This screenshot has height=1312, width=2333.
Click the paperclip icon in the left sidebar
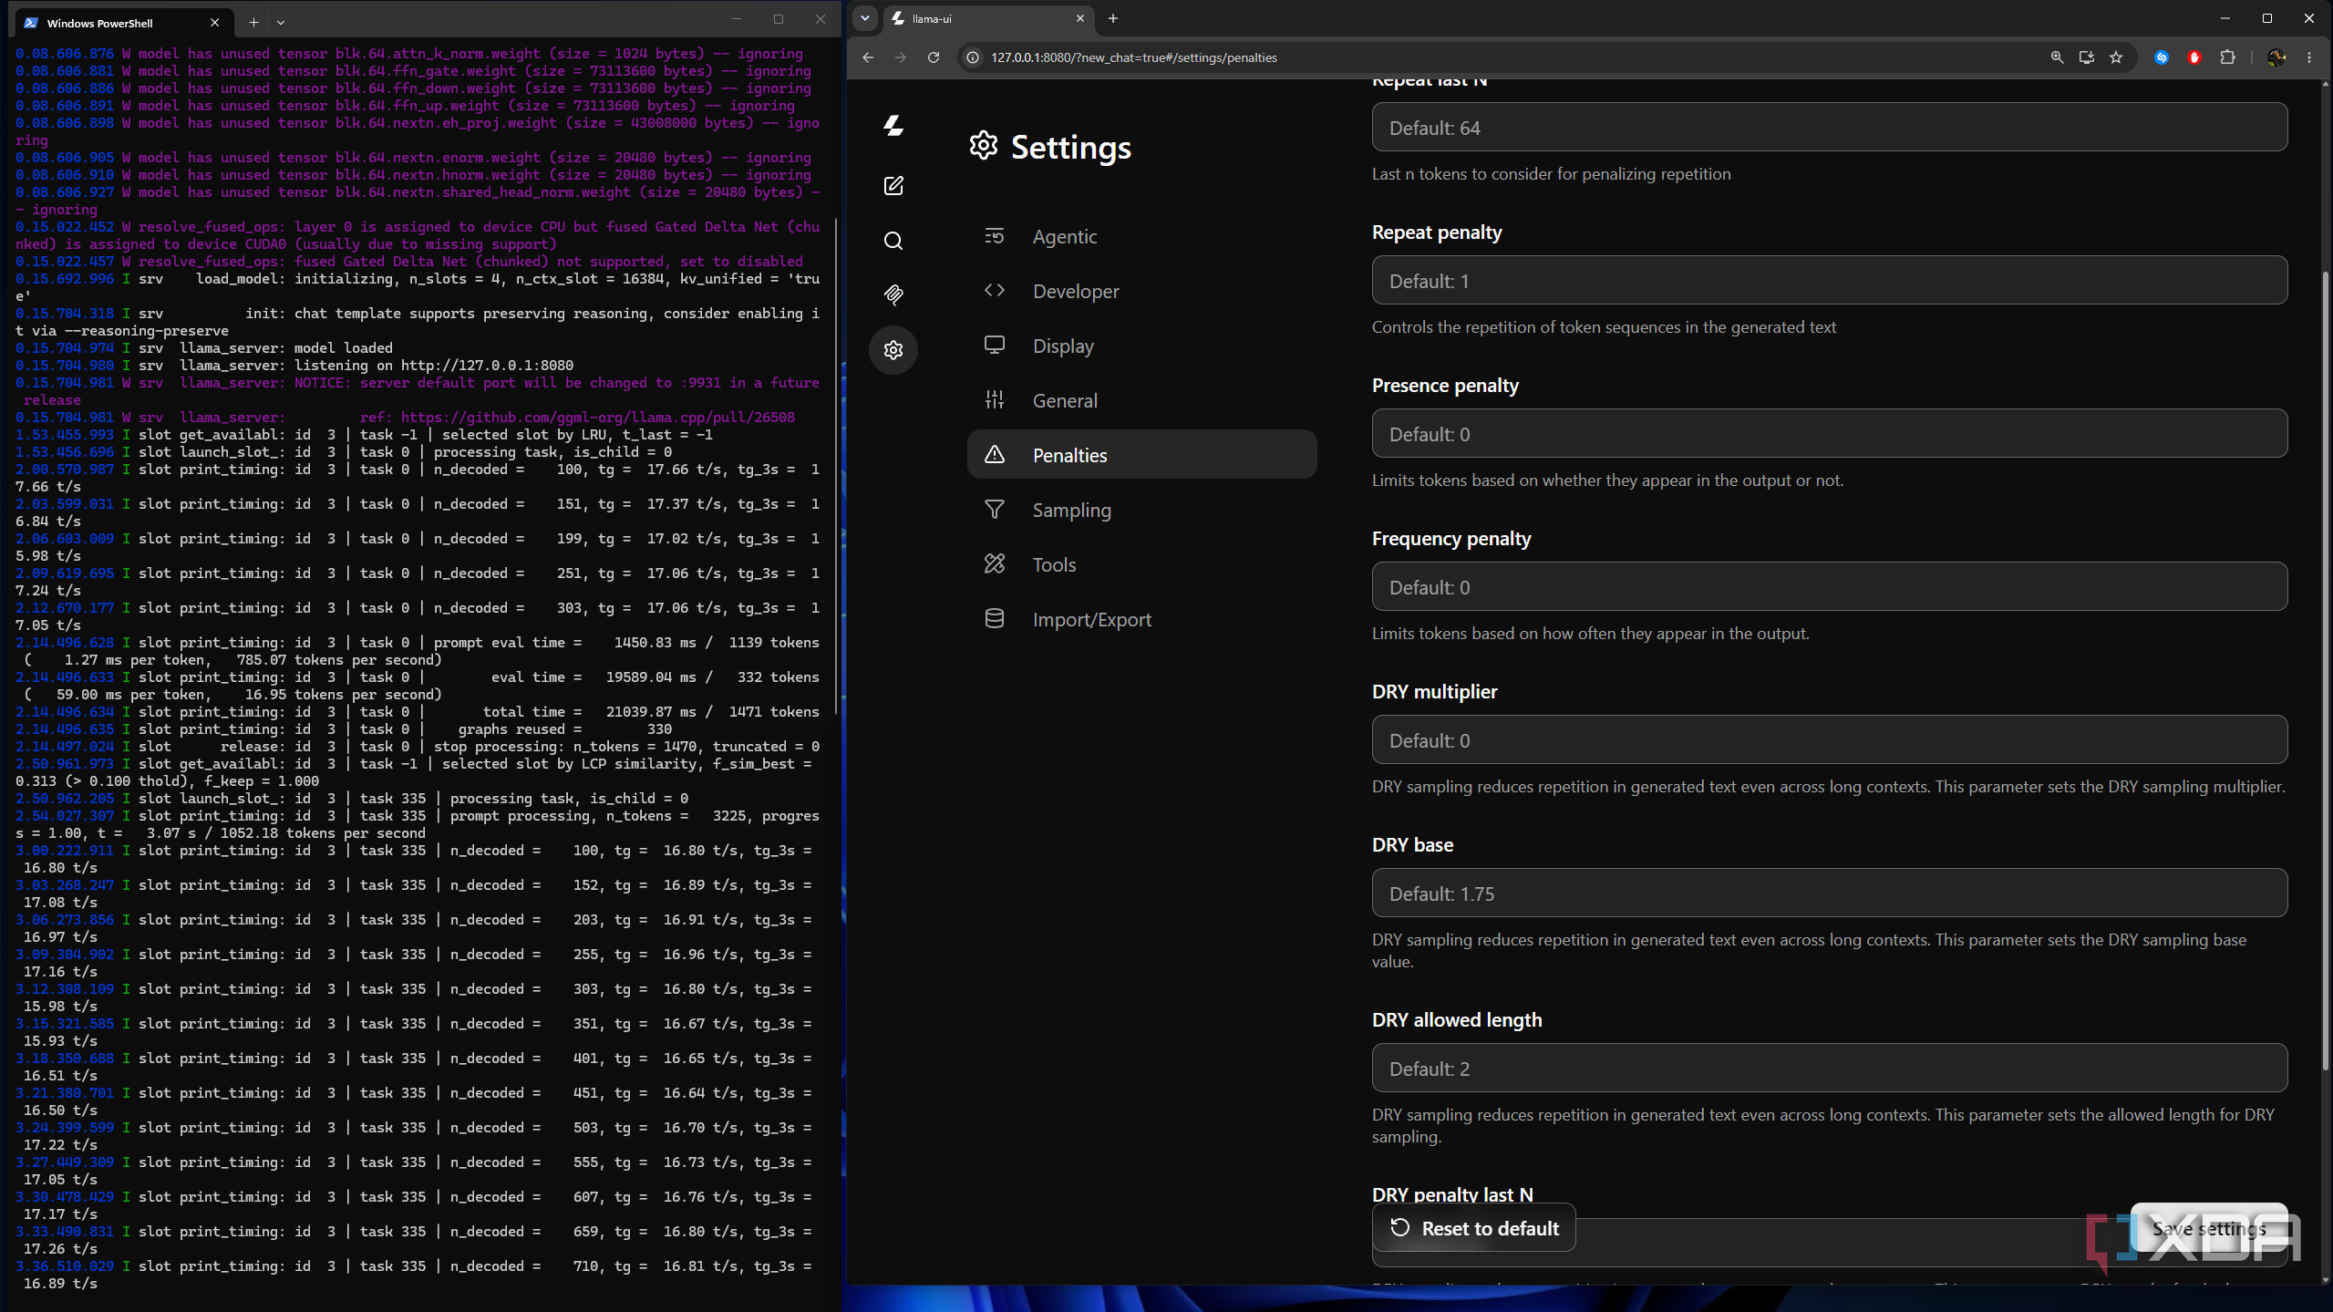(893, 294)
